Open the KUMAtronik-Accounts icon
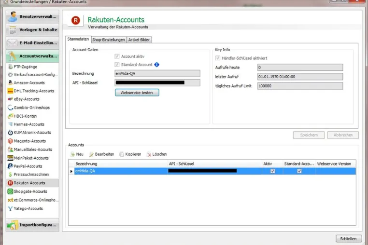This screenshot has height=245, width=368. 10,133
